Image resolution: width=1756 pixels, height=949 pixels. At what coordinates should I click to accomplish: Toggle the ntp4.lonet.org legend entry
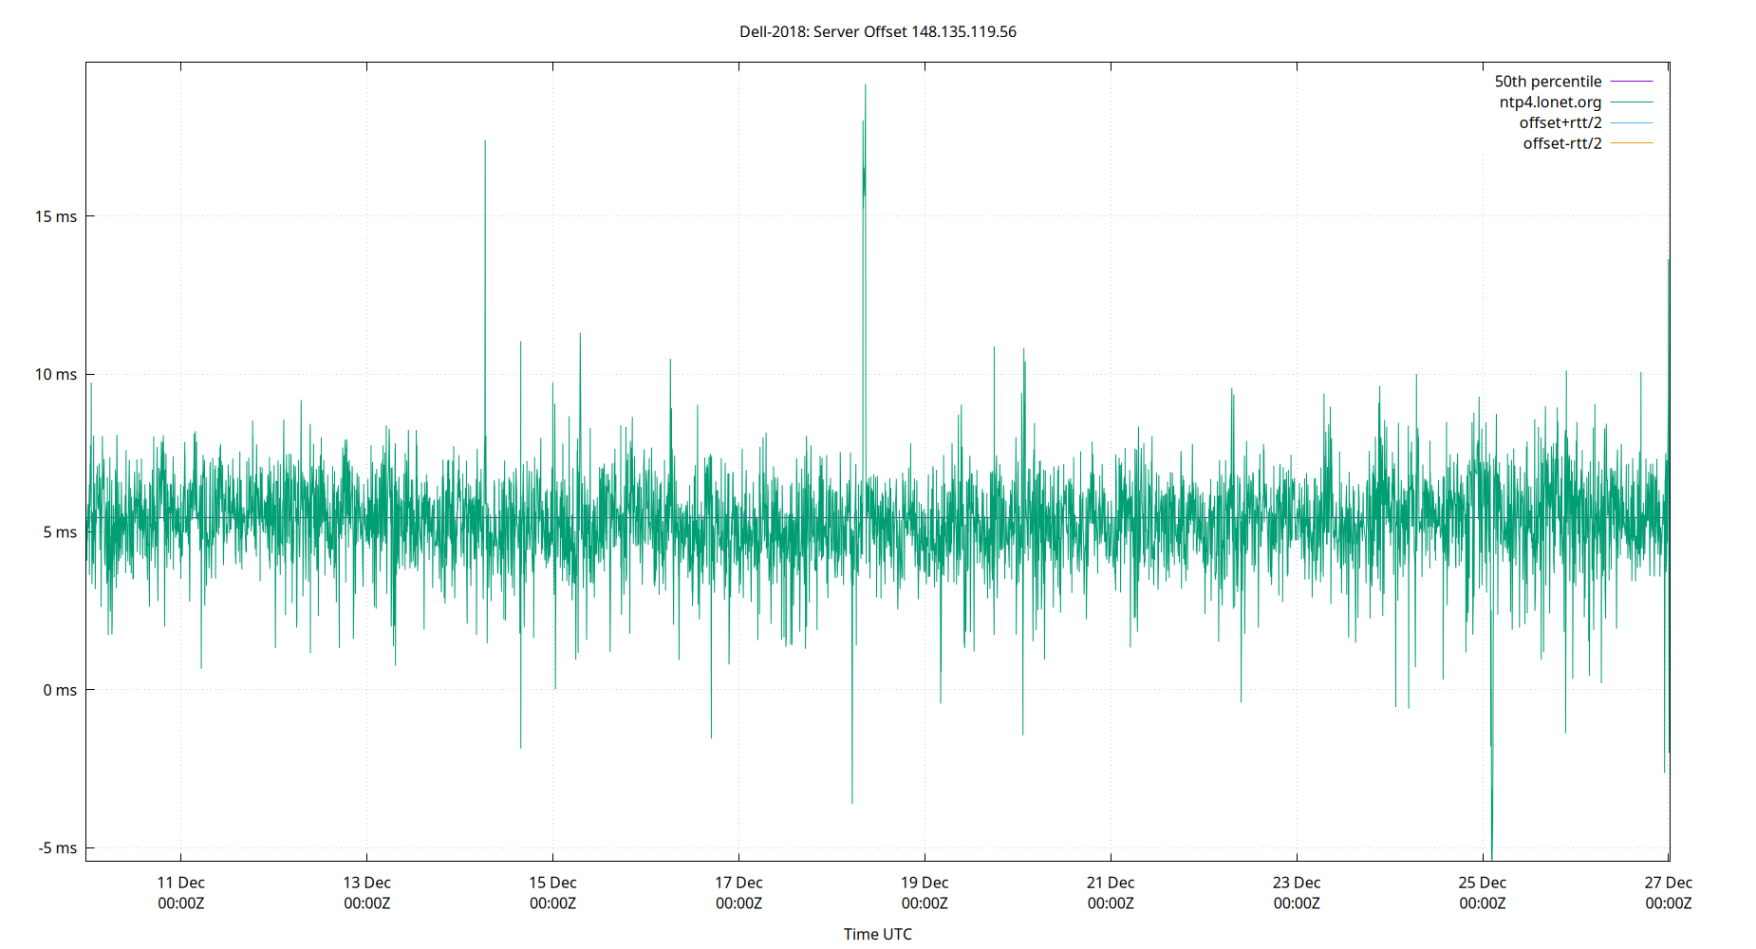(1551, 102)
